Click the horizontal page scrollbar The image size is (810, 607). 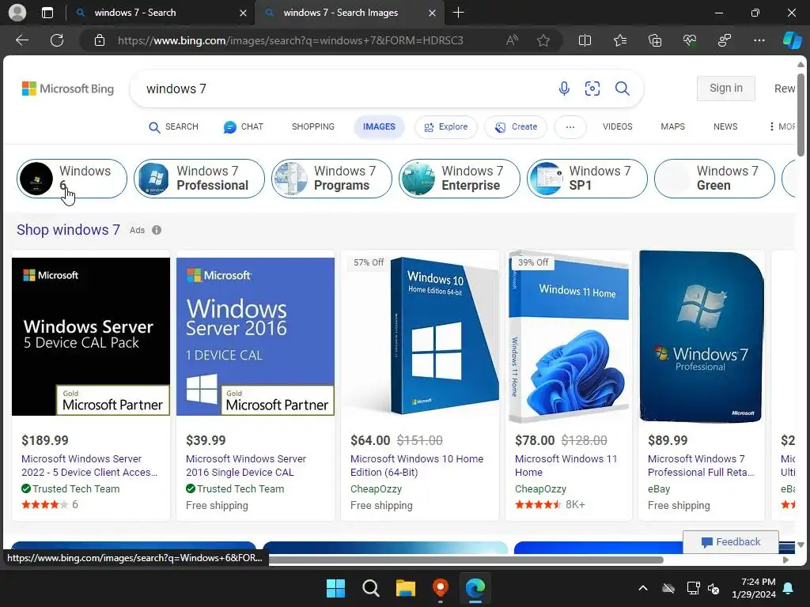coord(465,560)
